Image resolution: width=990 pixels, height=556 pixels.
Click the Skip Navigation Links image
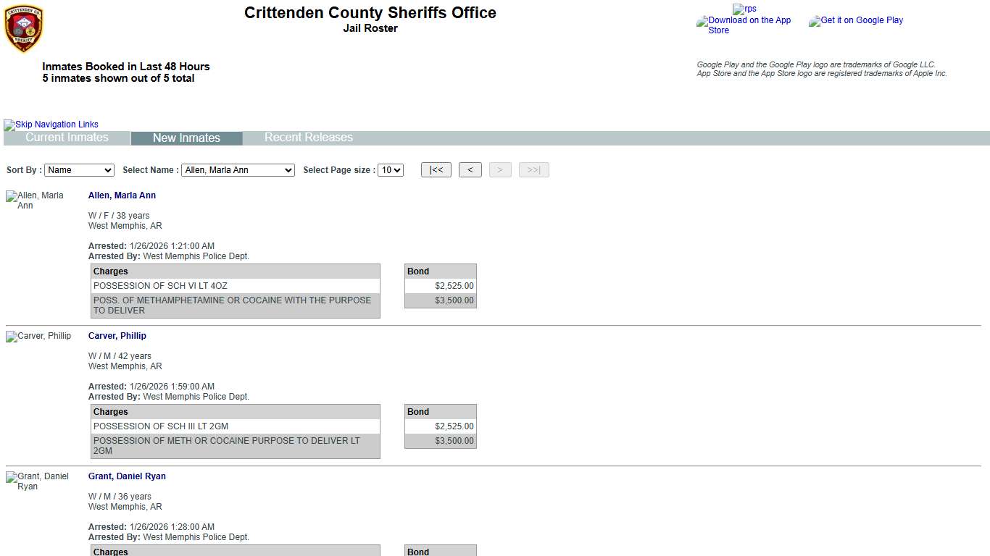tap(51, 125)
